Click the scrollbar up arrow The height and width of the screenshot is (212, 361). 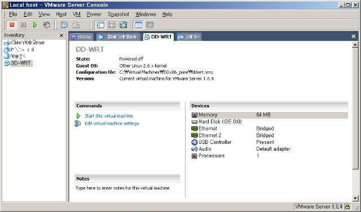point(355,44)
